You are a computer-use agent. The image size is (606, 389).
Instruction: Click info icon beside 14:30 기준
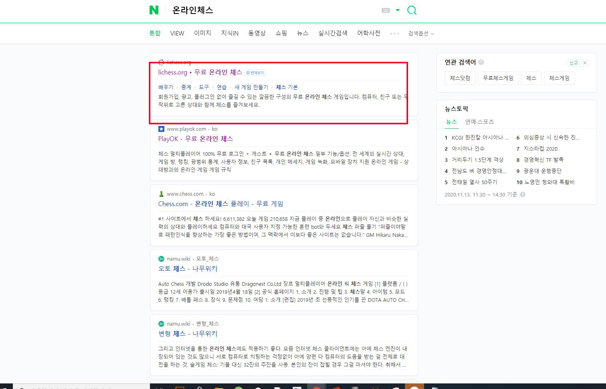tap(523, 194)
